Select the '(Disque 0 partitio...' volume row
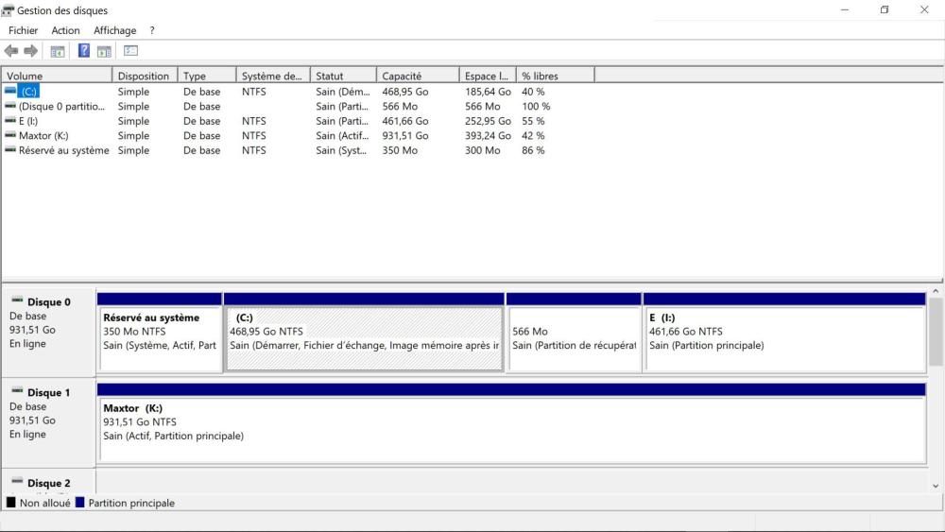The height and width of the screenshot is (532, 945). point(61,106)
